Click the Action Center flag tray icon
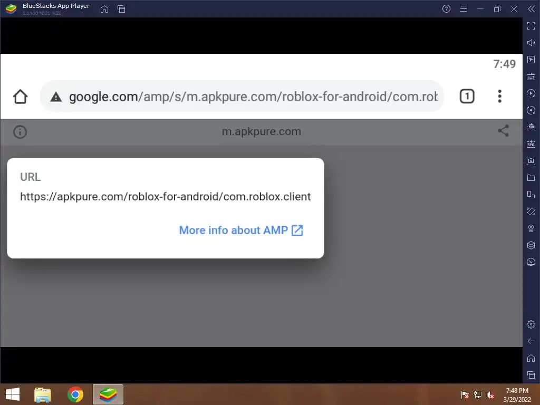Viewport: 540px width, 405px height. (x=465, y=395)
